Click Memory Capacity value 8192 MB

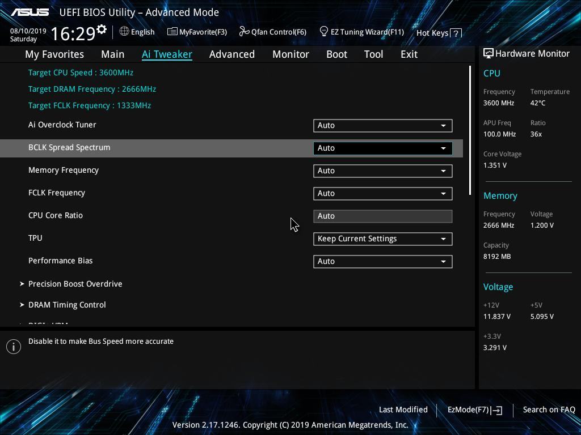pyautogui.click(x=497, y=257)
